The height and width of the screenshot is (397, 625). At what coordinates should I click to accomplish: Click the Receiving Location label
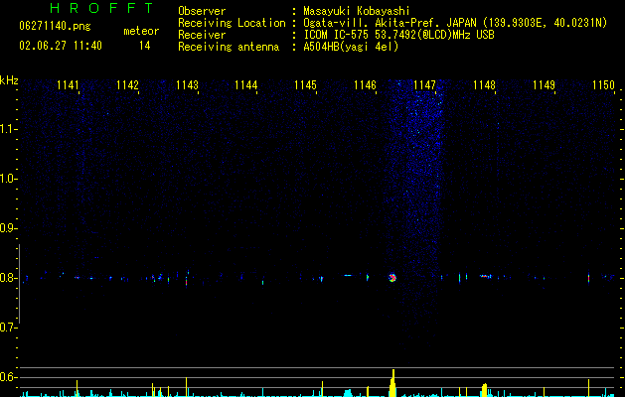(232, 23)
